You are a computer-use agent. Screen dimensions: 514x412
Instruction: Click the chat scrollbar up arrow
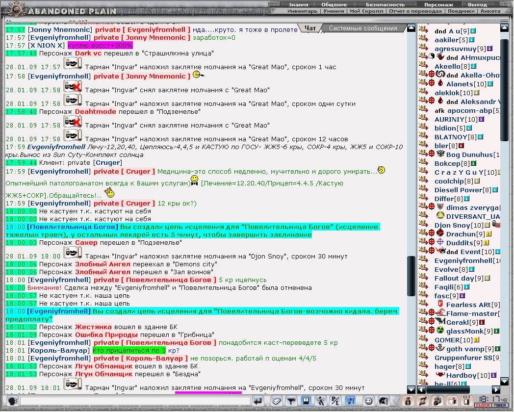pyautogui.click(x=411, y=28)
